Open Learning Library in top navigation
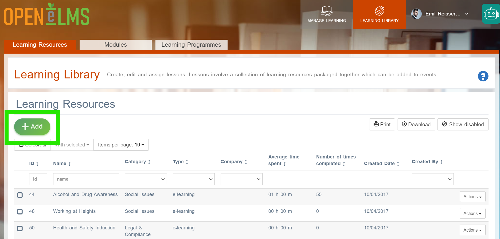The image size is (500, 239). (380, 14)
